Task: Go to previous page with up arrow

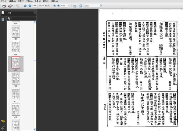Action: tap(25, 6)
